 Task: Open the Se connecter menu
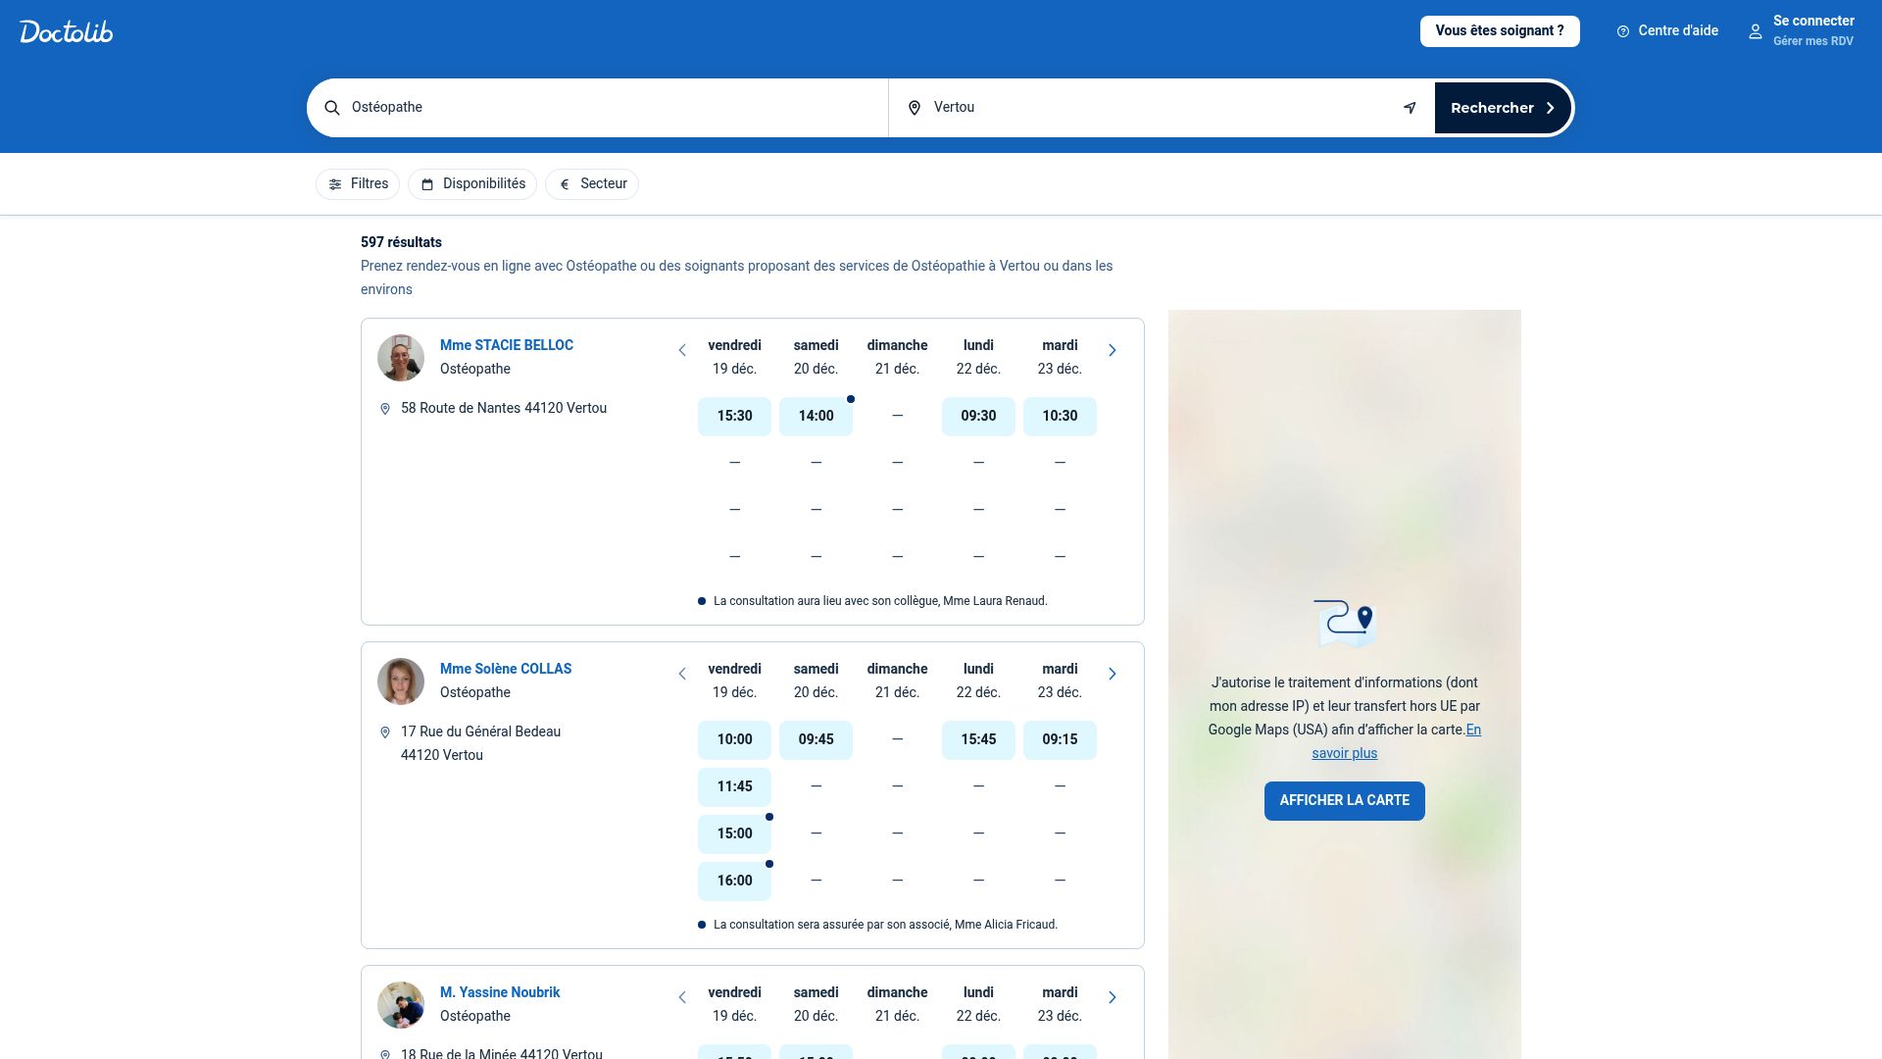[x=1812, y=20]
